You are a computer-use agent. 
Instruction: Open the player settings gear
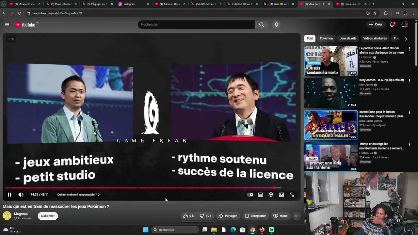[271, 195]
